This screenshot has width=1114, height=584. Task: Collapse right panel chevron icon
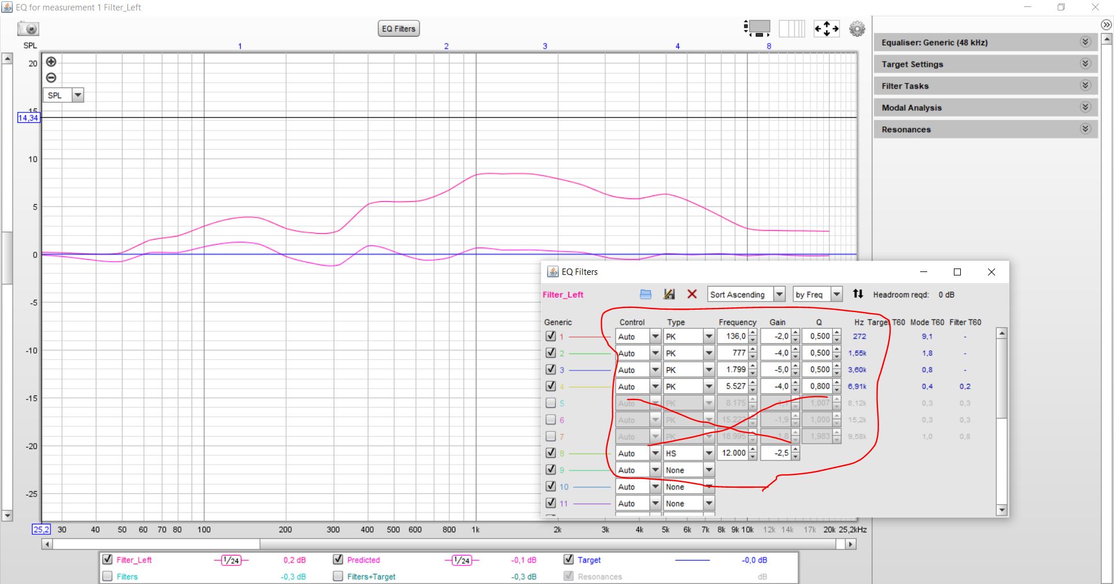click(1106, 24)
